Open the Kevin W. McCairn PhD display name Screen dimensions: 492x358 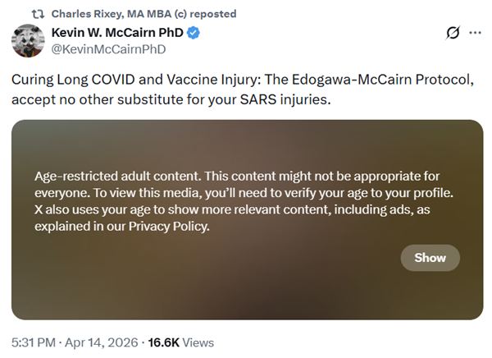tap(116, 33)
